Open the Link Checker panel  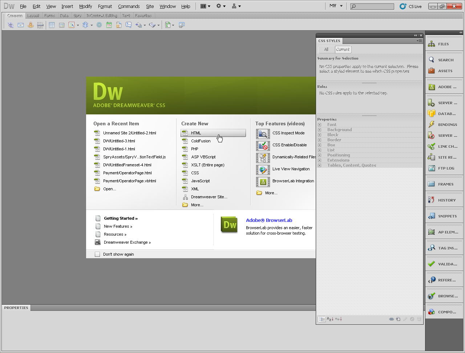[x=432, y=146]
